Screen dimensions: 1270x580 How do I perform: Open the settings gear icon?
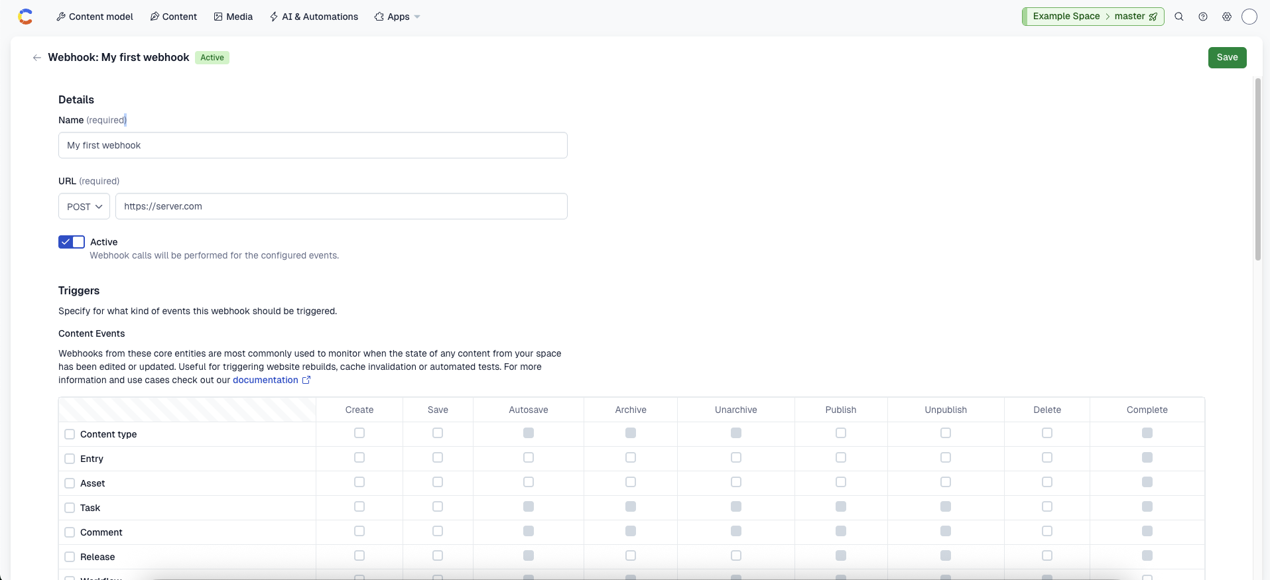pos(1227,17)
